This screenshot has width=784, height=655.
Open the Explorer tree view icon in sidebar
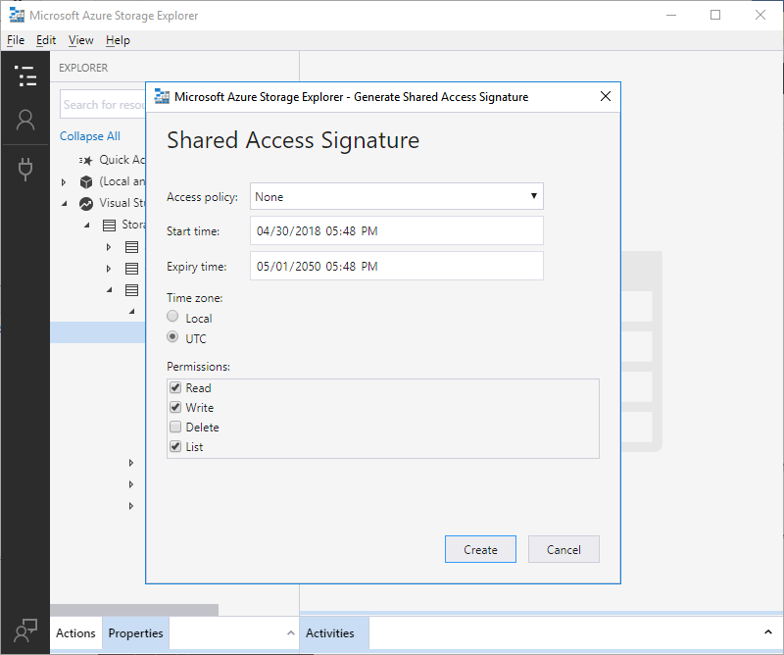[x=25, y=76]
